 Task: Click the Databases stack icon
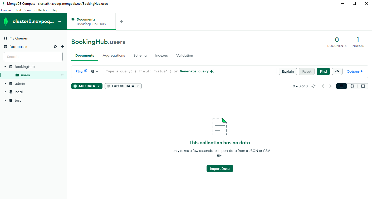click(6, 47)
